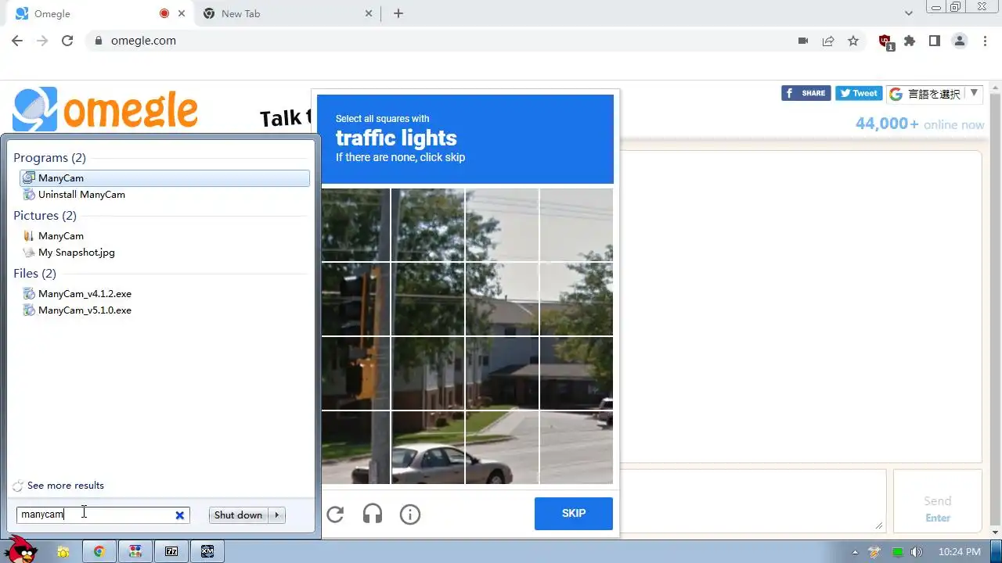Click the Omegle logo

[x=105, y=109]
